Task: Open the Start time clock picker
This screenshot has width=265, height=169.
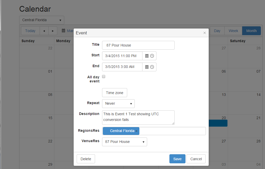Action: [x=152, y=56]
